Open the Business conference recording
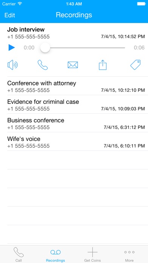Viewport: 148px width, 263px height. (76, 123)
